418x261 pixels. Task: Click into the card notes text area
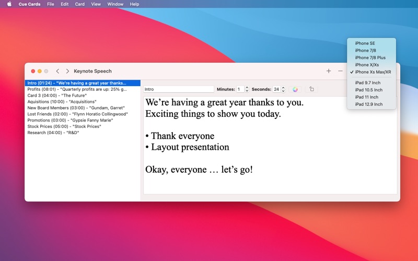270,145
